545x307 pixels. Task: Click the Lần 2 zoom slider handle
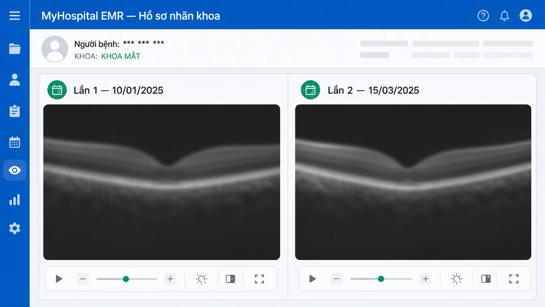click(x=381, y=279)
